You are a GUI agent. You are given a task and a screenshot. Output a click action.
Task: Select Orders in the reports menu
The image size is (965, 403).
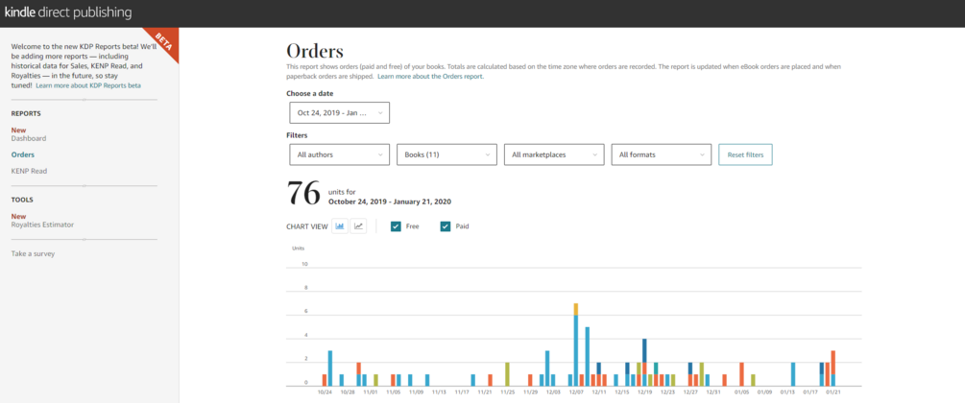point(23,154)
